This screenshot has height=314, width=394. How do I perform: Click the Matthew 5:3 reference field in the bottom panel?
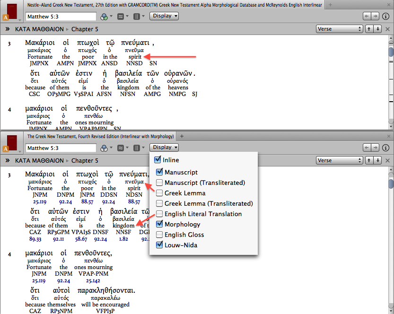[61, 148]
